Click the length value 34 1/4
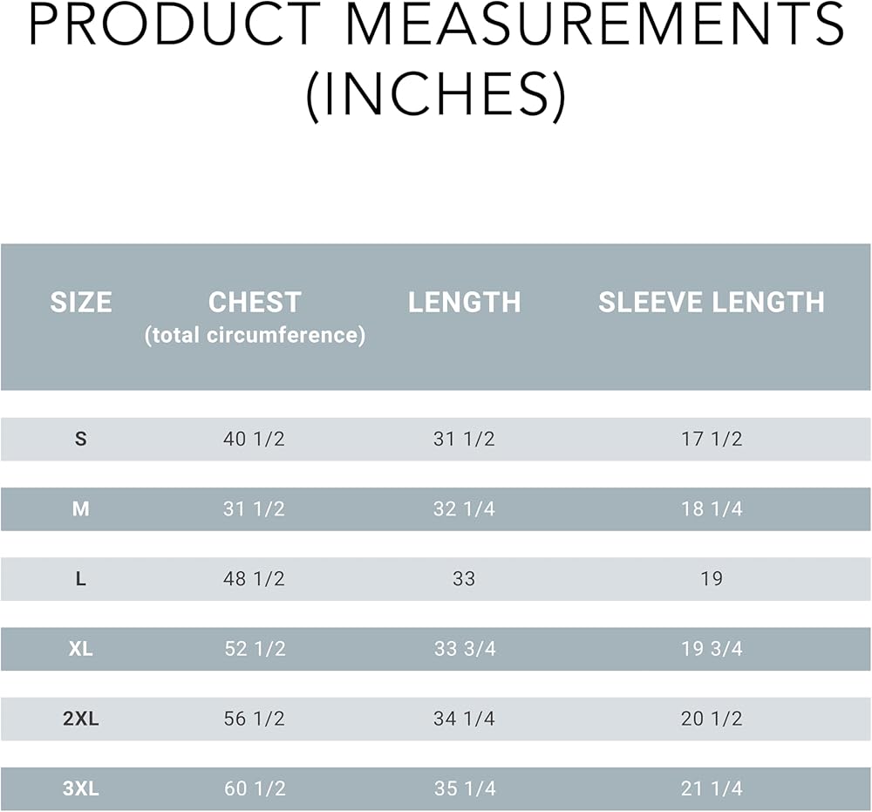The image size is (872, 812). coord(464,719)
